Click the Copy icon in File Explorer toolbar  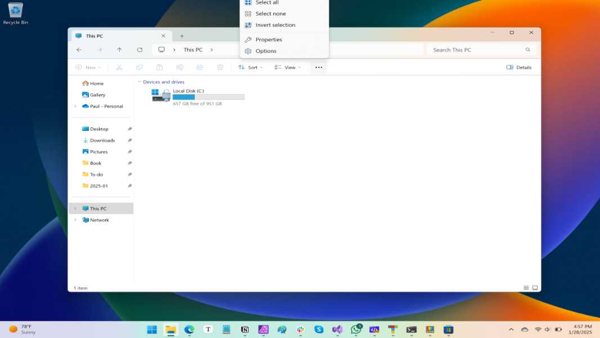pos(140,67)
